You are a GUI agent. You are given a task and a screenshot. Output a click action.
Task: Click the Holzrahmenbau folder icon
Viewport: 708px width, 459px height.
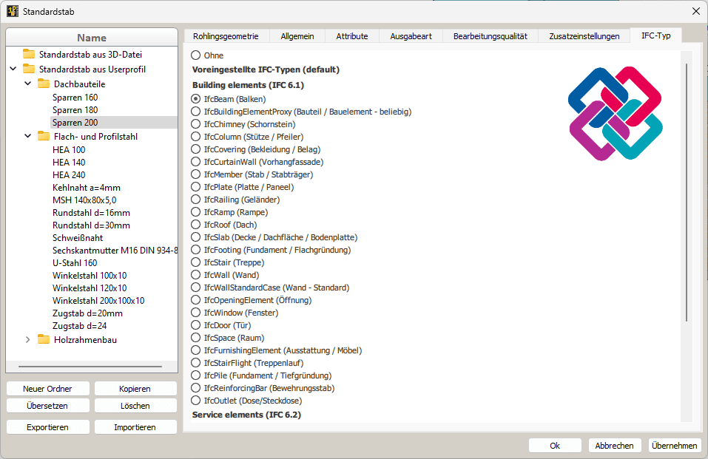(x=44, y=339)
